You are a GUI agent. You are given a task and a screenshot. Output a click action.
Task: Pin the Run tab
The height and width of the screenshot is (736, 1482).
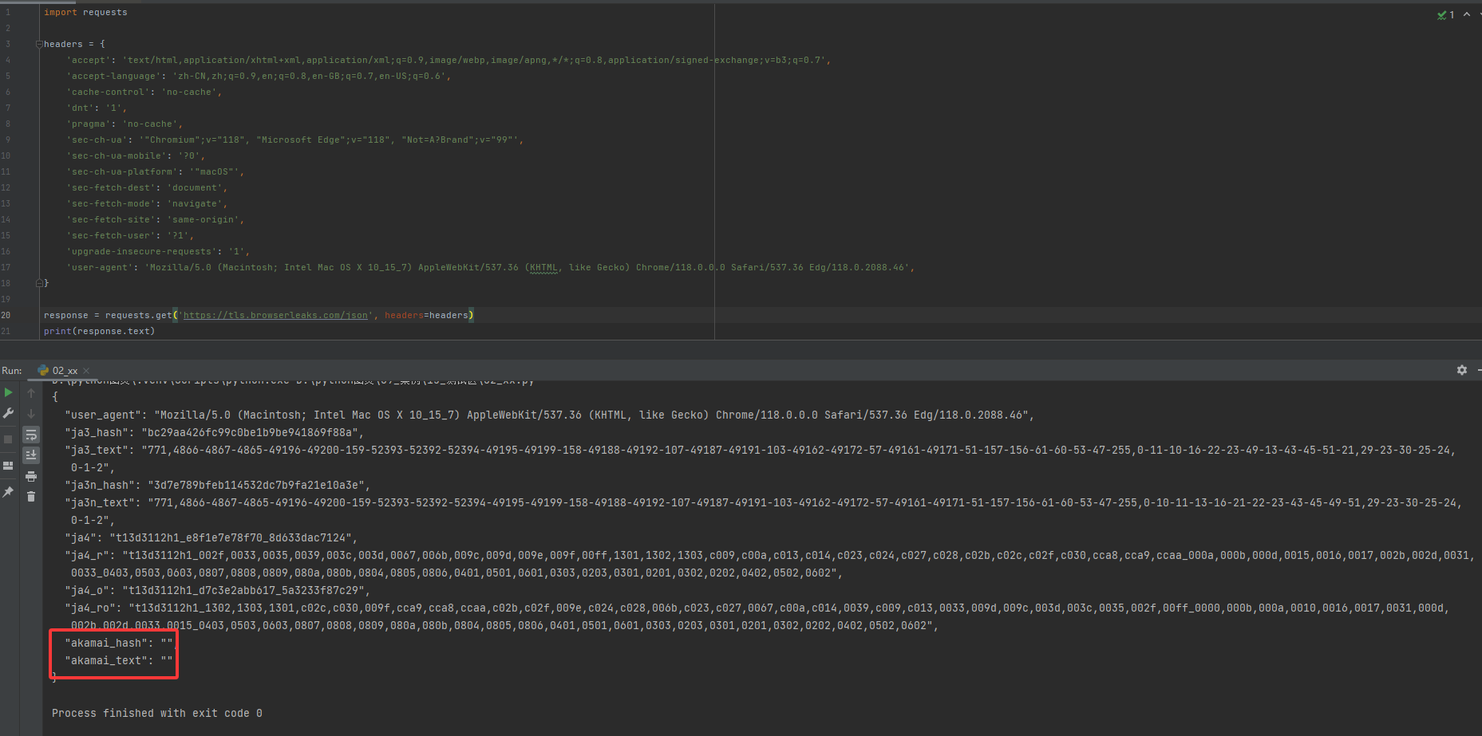9,492
